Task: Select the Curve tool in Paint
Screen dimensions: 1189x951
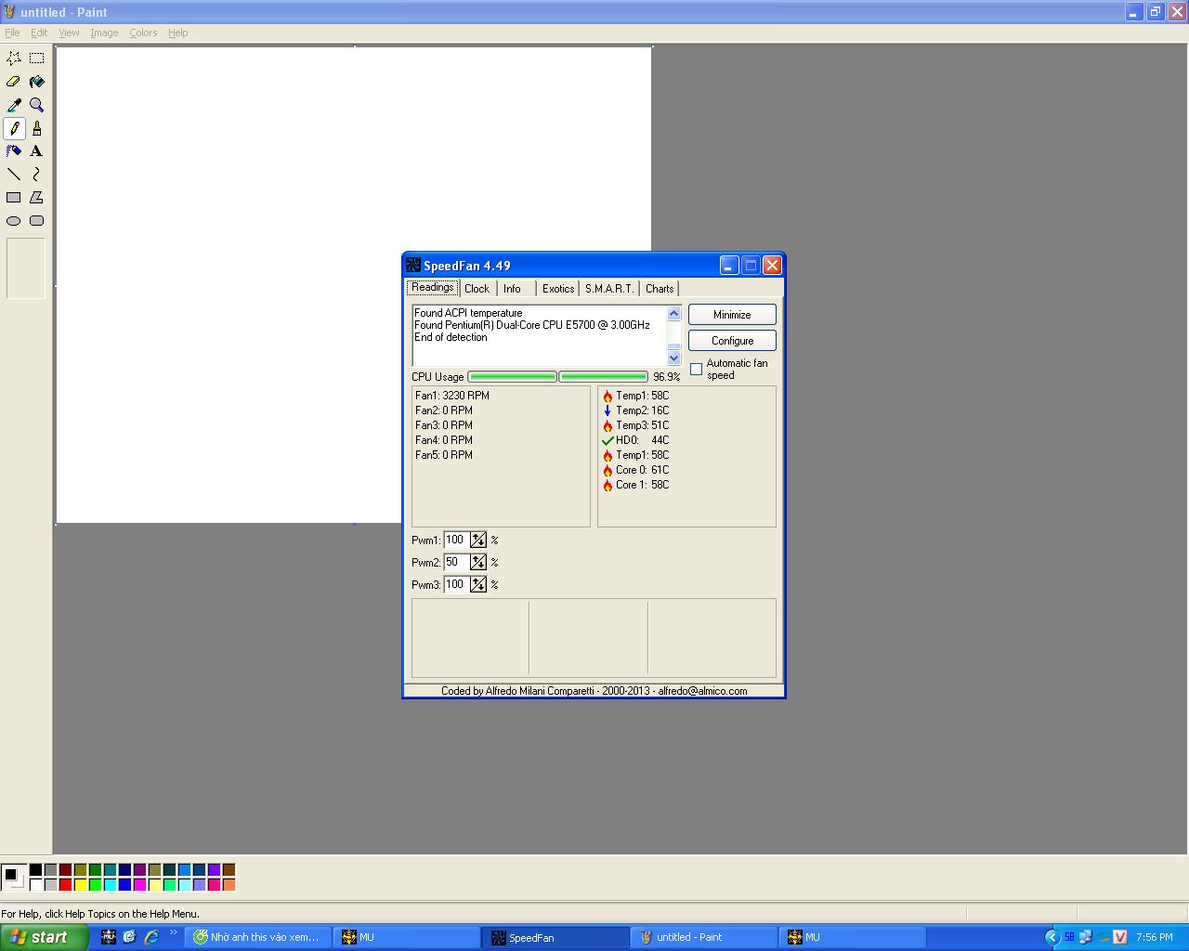Action: pos(37,175)
